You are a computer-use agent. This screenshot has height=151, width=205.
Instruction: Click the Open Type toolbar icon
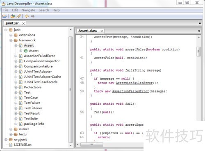[x=13, y=16]
